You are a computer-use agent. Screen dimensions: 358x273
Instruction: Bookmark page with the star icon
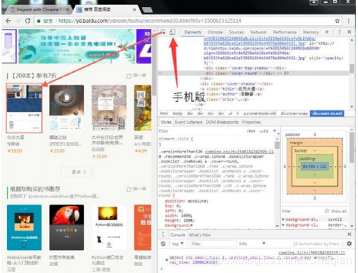click(337, 21)
